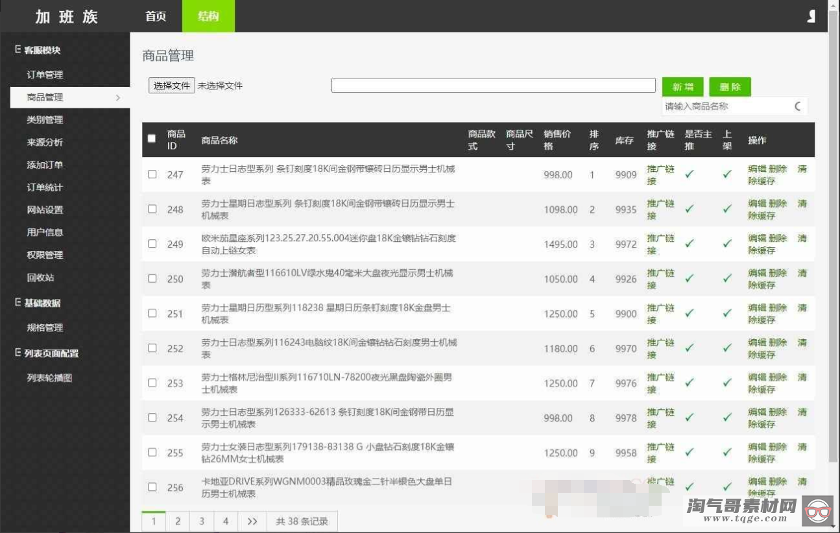Viewport: 840px width, 533px height.
Task: Open 类别管理 in the sidebar
Action: [45, 120]
